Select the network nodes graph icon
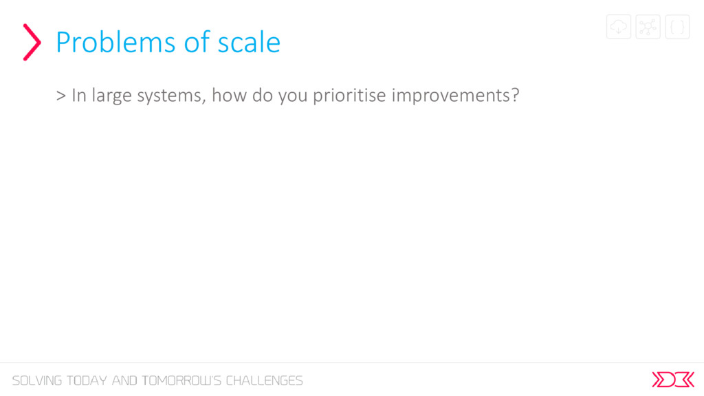 pyautogui.click(x=648, y=27)
